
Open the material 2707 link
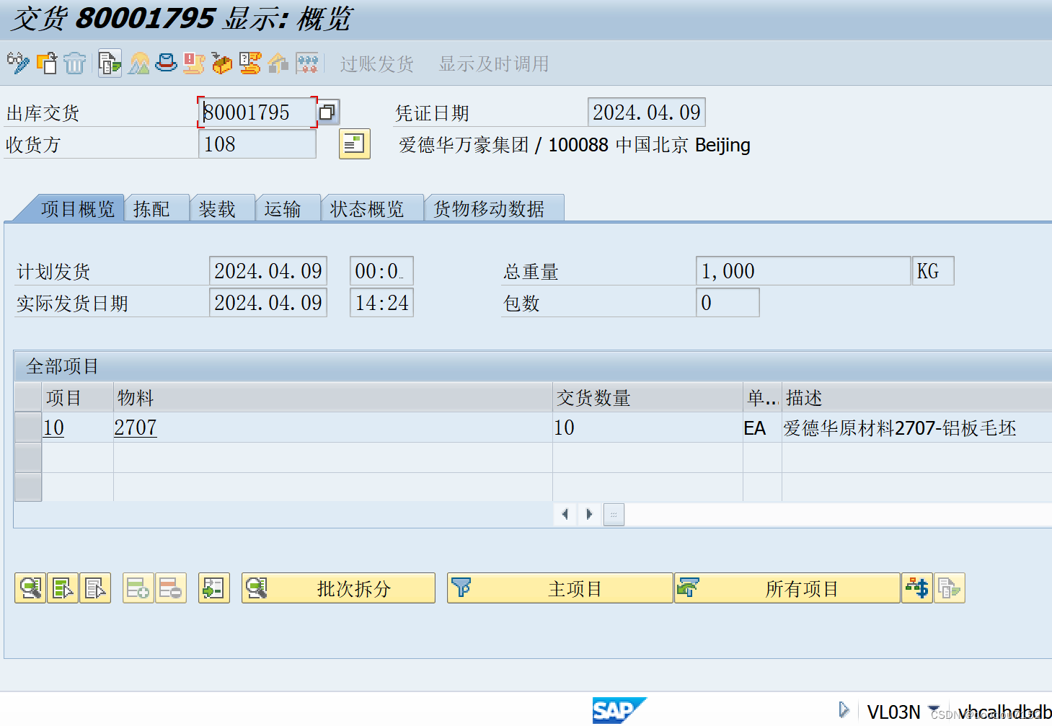point(135,427)
